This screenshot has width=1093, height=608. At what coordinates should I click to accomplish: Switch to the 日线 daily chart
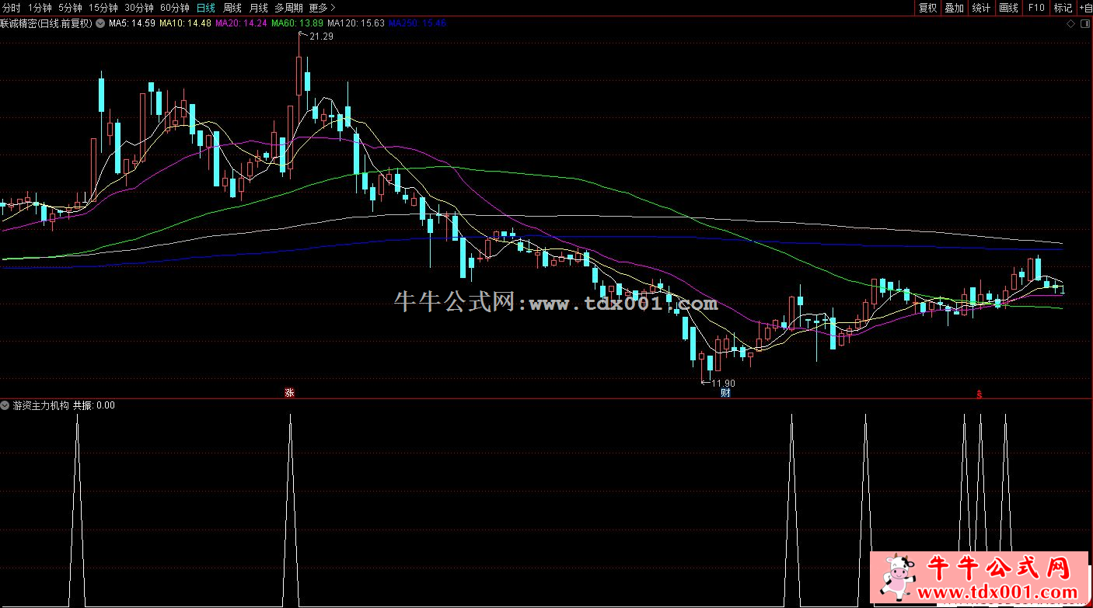pos(206,8)
